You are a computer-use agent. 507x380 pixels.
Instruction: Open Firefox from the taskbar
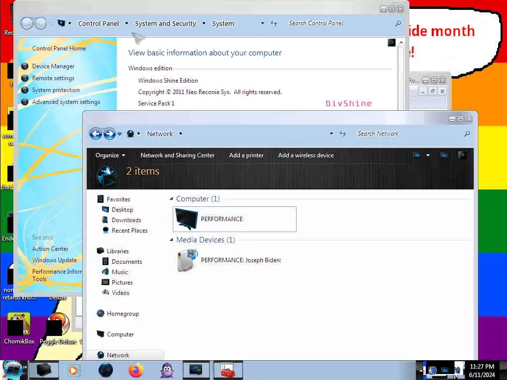[x=136, y=370]
